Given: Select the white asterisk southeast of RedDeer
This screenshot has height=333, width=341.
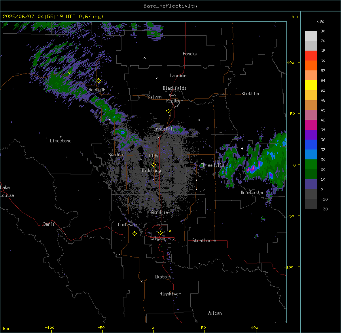Looking at the screenshot, I should point(199,120).
